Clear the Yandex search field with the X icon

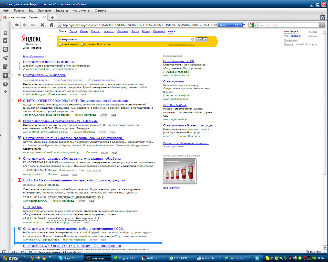tap(193, 39)
